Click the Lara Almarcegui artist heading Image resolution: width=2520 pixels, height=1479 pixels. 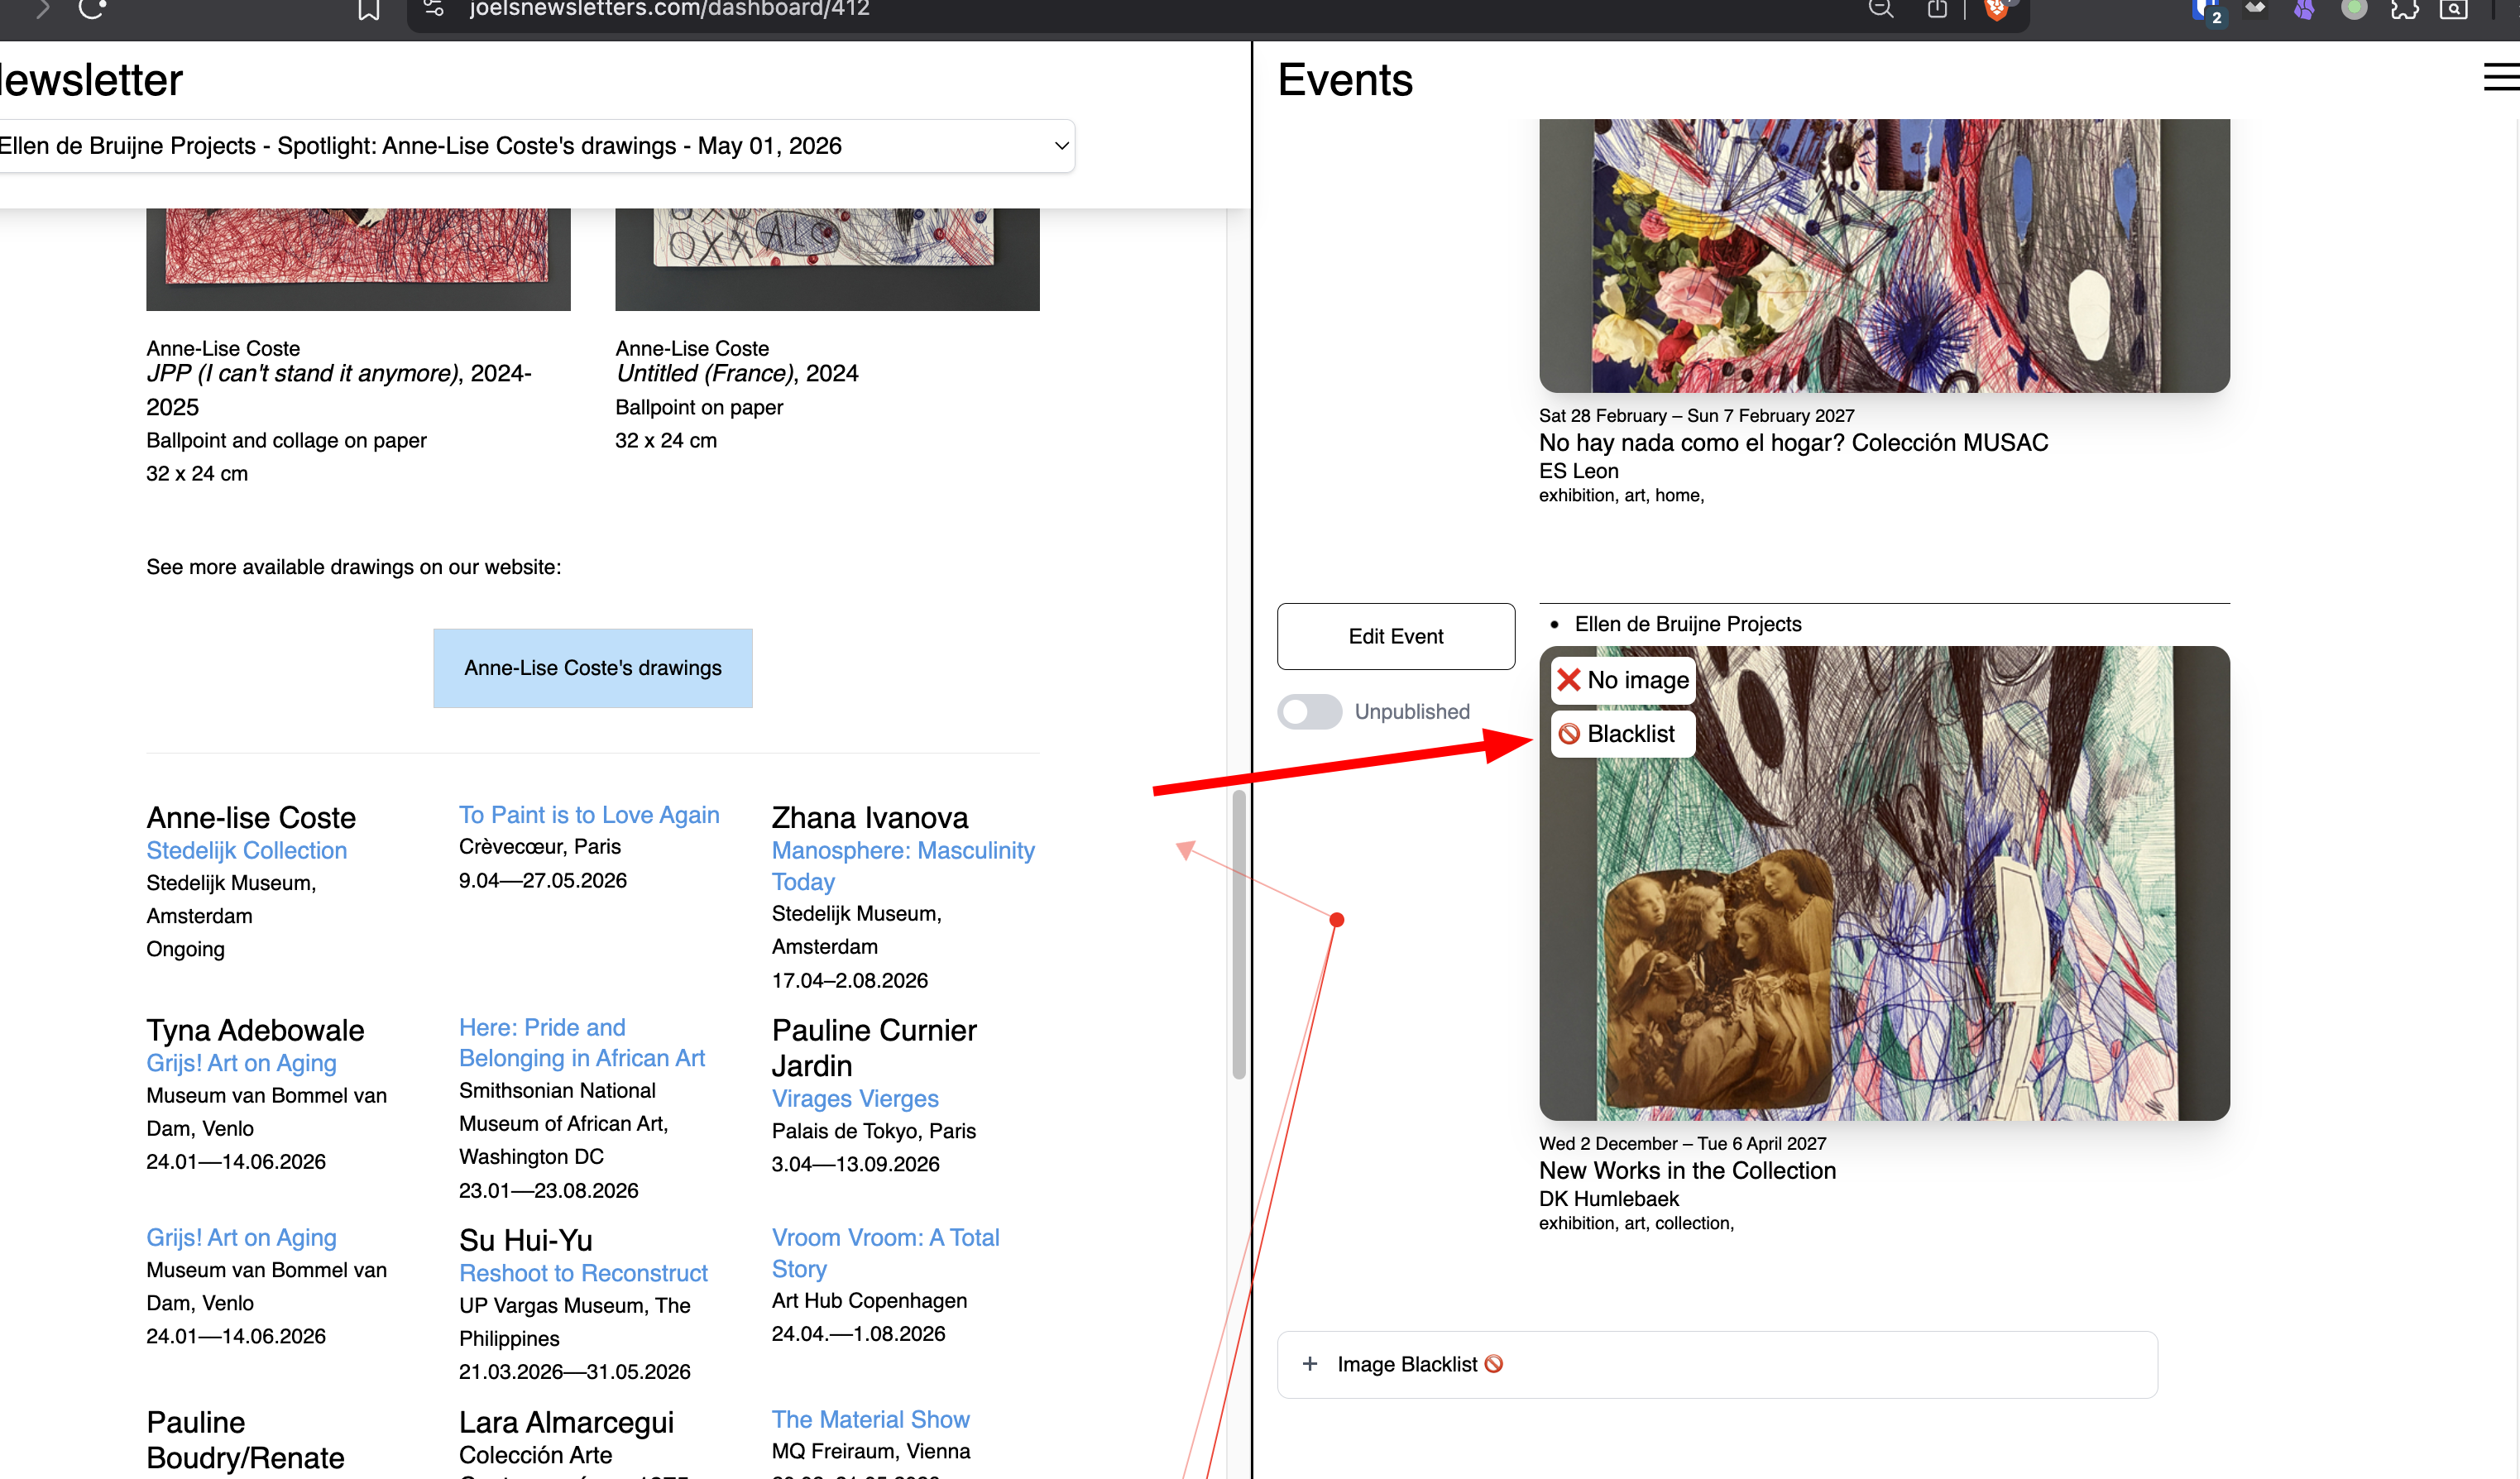(566, 1422)
